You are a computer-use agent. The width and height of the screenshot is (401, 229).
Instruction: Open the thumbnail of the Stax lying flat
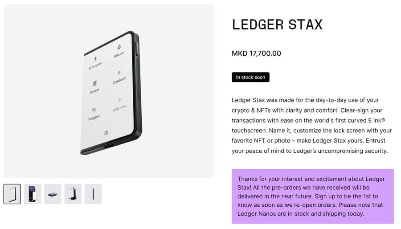pos(53,194)
